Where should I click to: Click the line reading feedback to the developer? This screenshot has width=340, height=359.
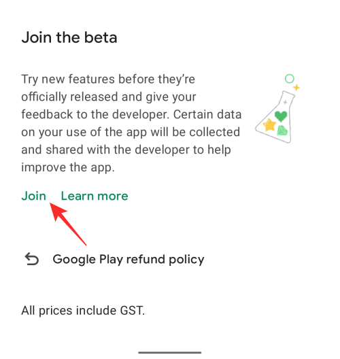(131, 114)
